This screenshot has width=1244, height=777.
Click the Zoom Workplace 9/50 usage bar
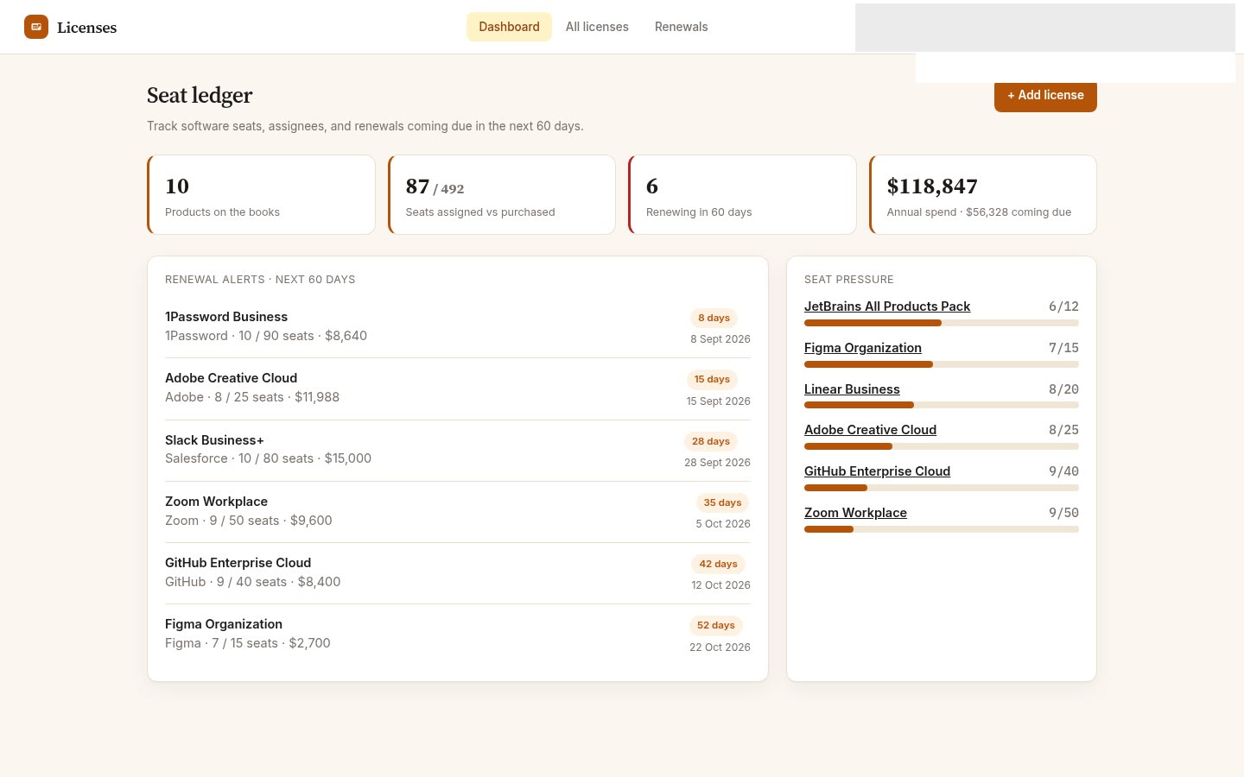(942, 529)
